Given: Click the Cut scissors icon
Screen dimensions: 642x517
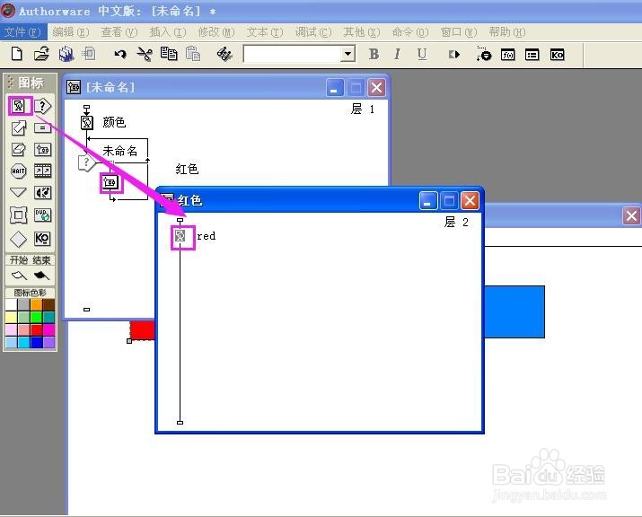Looking at the screenshot, I should tap(145, 54).
